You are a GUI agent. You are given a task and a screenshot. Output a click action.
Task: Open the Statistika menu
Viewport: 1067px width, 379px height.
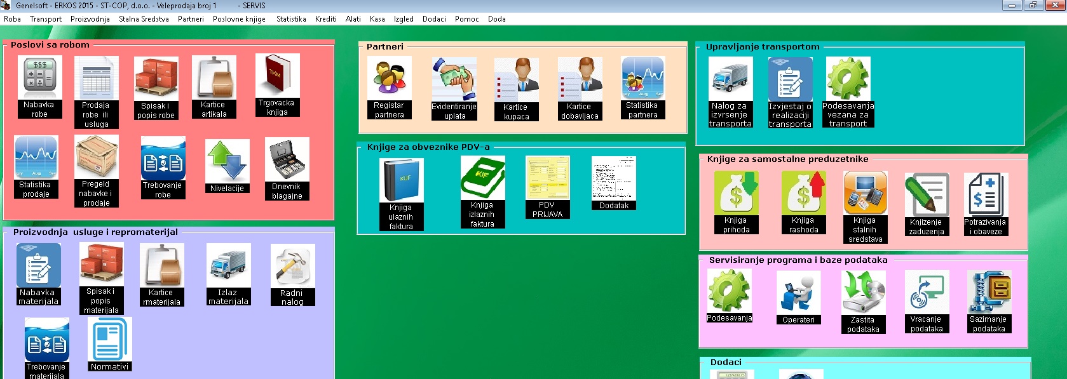(291, 19)
